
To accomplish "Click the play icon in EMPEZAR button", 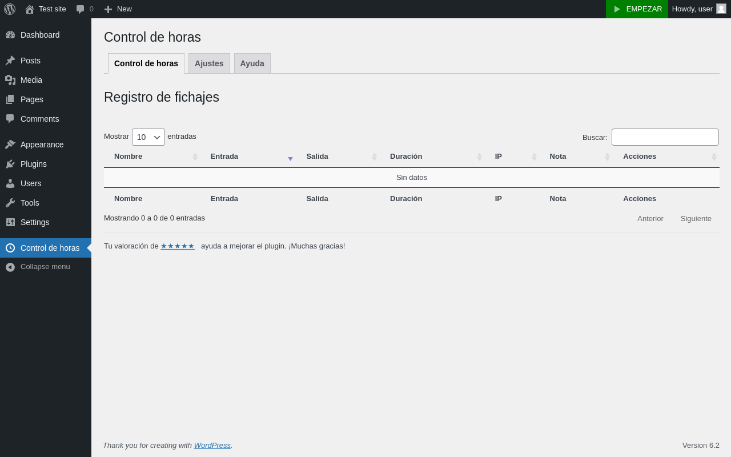I will coord(617,9).
